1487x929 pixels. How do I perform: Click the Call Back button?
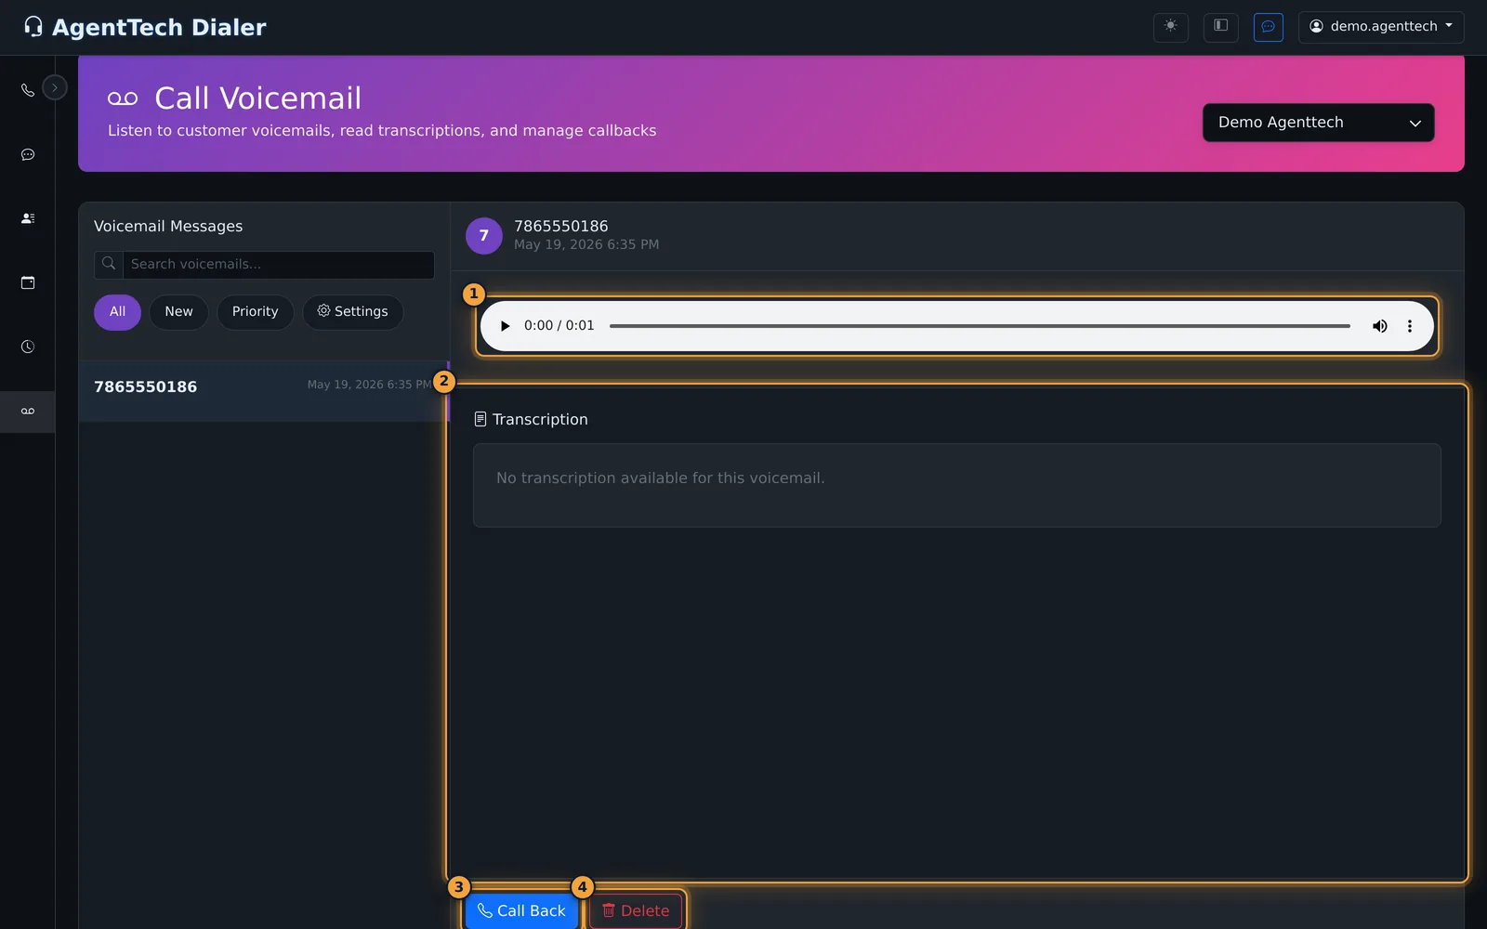[521, 910]
